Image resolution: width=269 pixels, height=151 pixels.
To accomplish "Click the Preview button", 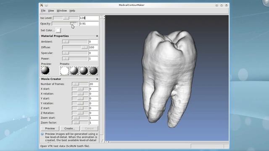I will click(50, 128).
